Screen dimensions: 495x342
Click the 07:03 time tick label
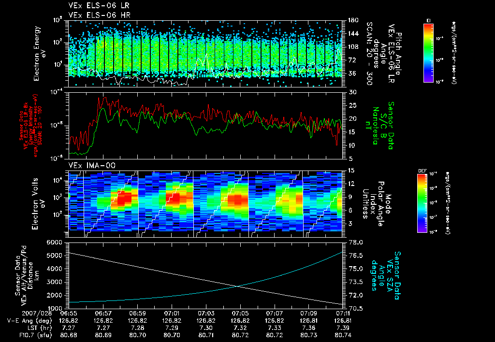click(206, 313)
